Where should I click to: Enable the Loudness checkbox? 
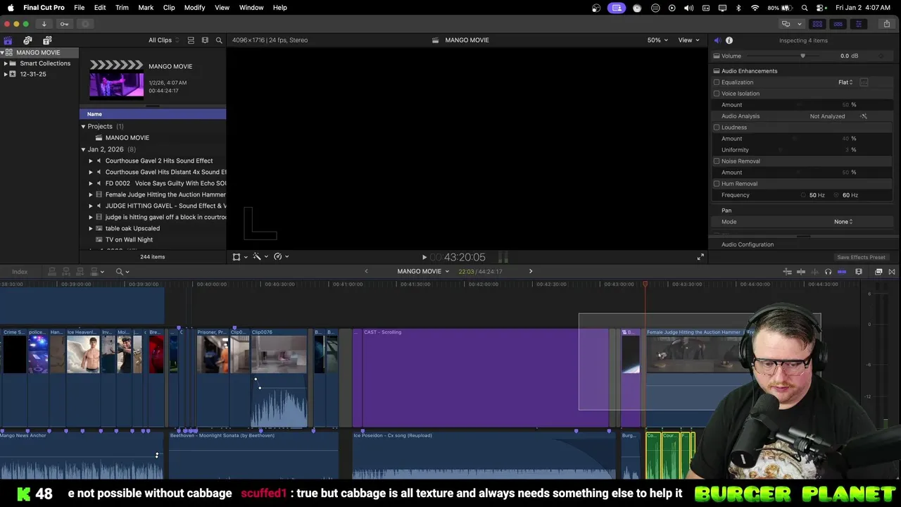click(717, 127)
